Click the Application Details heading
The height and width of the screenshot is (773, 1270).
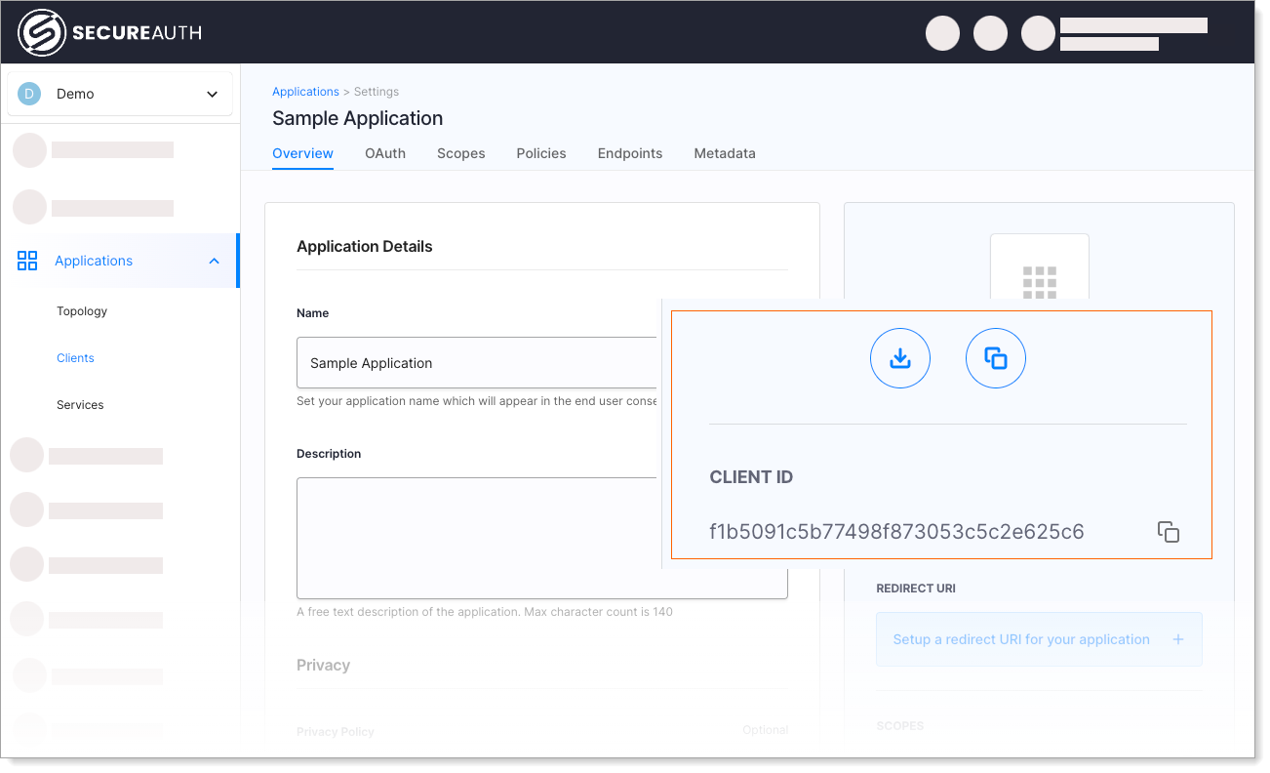tap(365, 247)
